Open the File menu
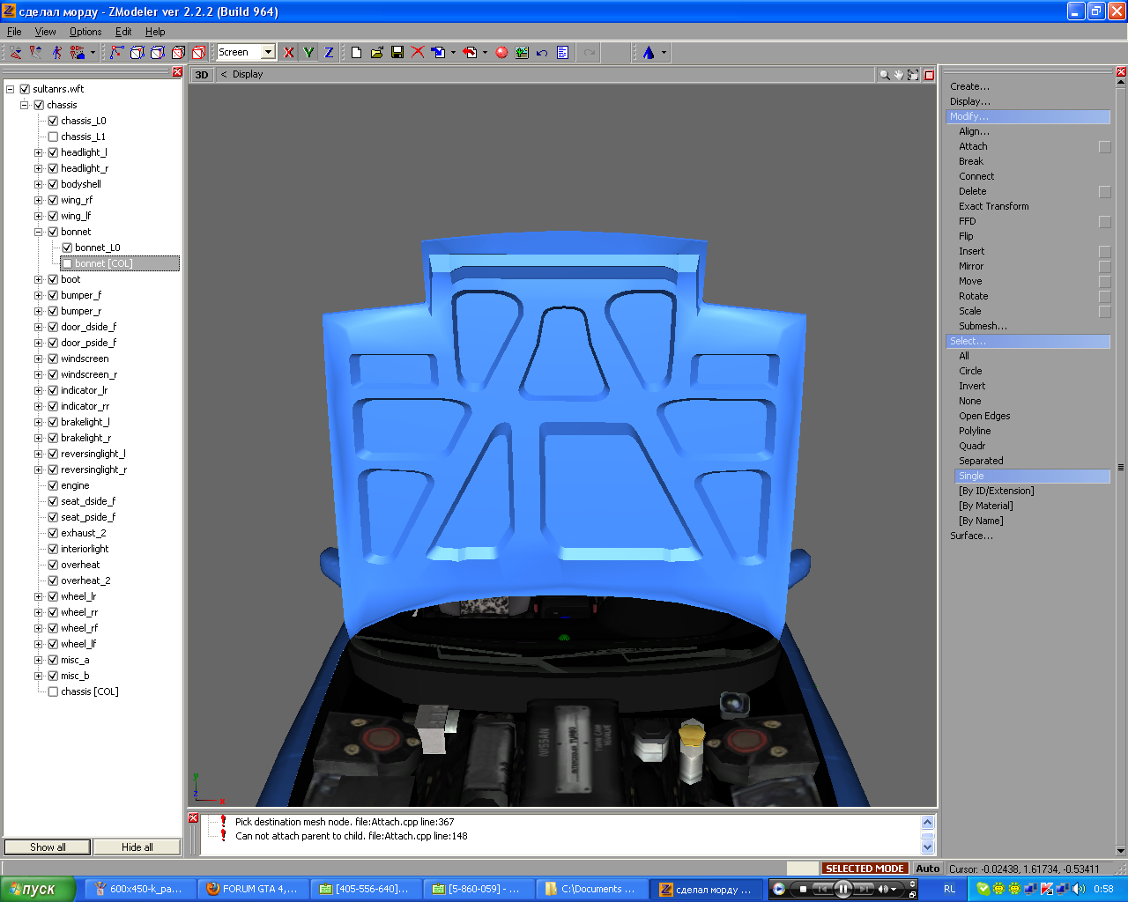Screen dimensions: 1128x902 (14, 32)
